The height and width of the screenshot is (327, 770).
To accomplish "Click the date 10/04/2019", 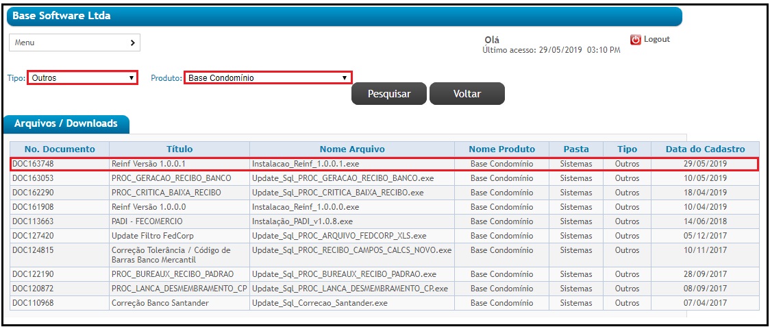I will pos(705,206).
